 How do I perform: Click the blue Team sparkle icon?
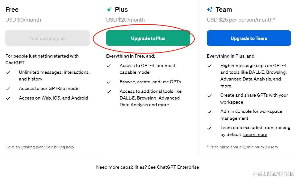click(x=210, y=10)
